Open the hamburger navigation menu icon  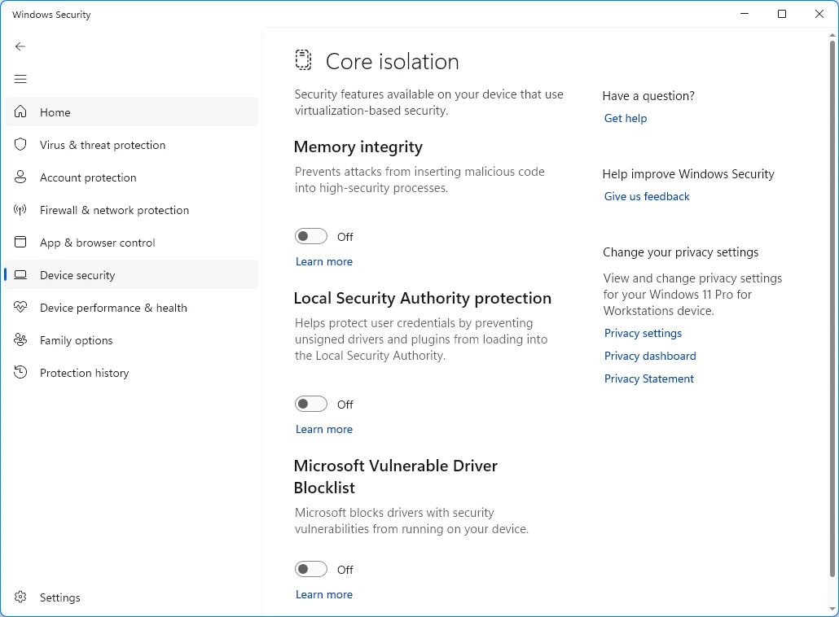click(20, 79)
